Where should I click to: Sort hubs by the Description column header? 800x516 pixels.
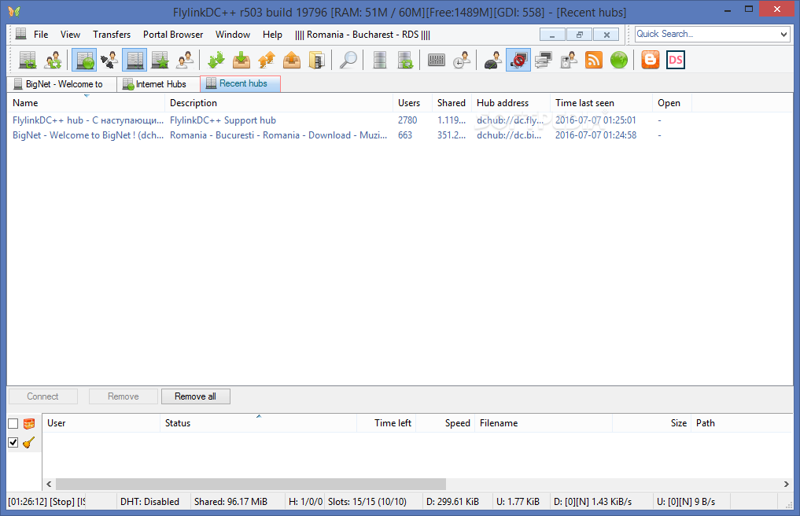pyautogui.click(x=278, y=103)
